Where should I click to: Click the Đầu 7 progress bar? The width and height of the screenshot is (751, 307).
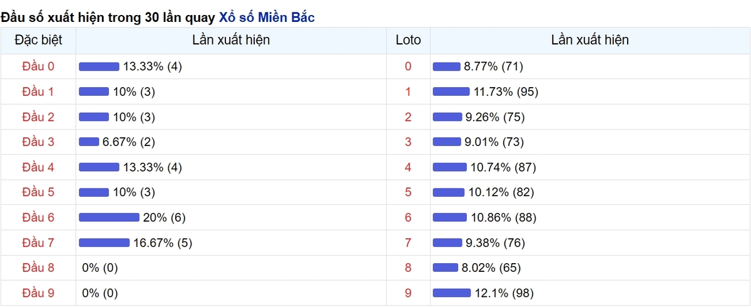pyautogui.click(x=104, y=242)
